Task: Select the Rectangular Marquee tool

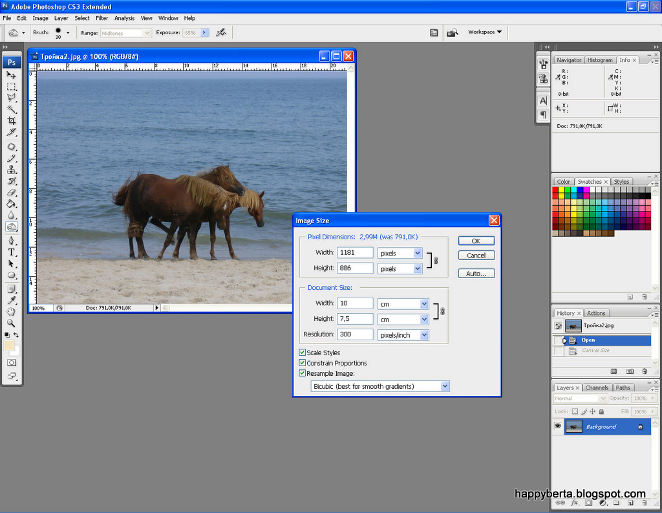Action: point(12,86)
